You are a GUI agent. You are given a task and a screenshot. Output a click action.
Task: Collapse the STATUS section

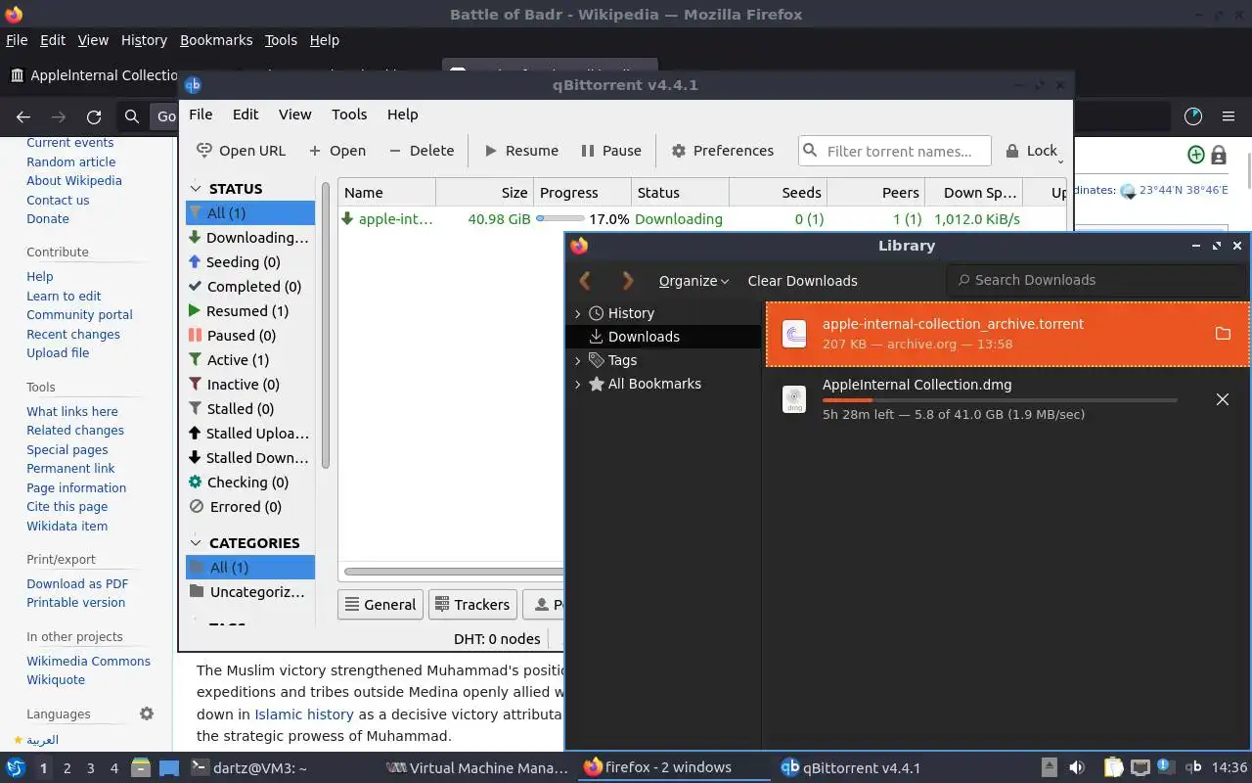coord(196,189)
